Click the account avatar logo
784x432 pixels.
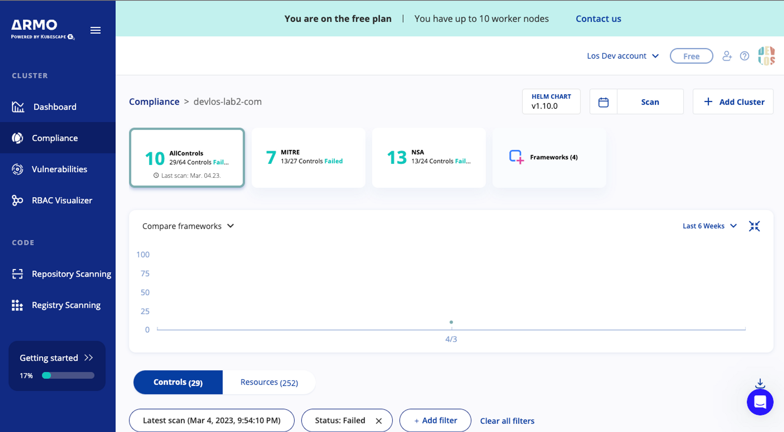click(x=766, y=56)
